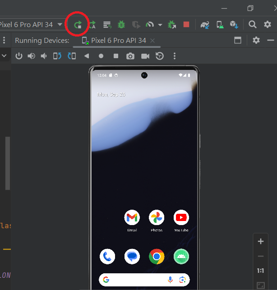Click the emulator Home circle button
Screen dimensions: 277x290
point(101,56)
